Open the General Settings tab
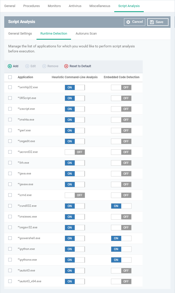The image size is (175, 293). [x=20, y=34]
